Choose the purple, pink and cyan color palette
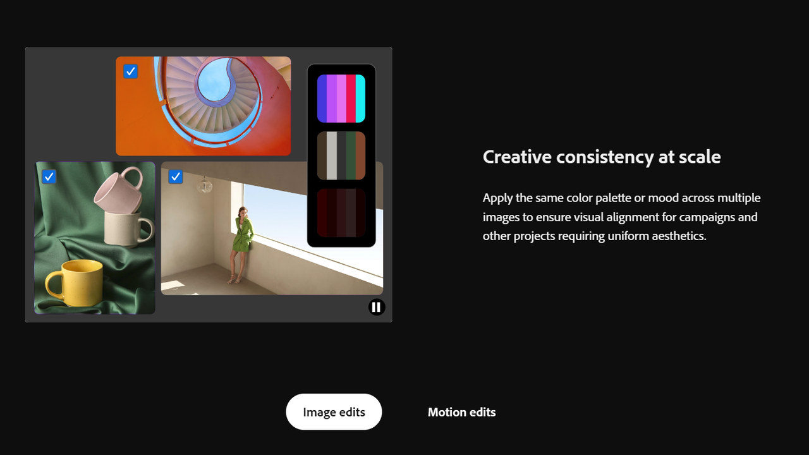The width and height of the screenshot is (809, 455). point(341,99)
